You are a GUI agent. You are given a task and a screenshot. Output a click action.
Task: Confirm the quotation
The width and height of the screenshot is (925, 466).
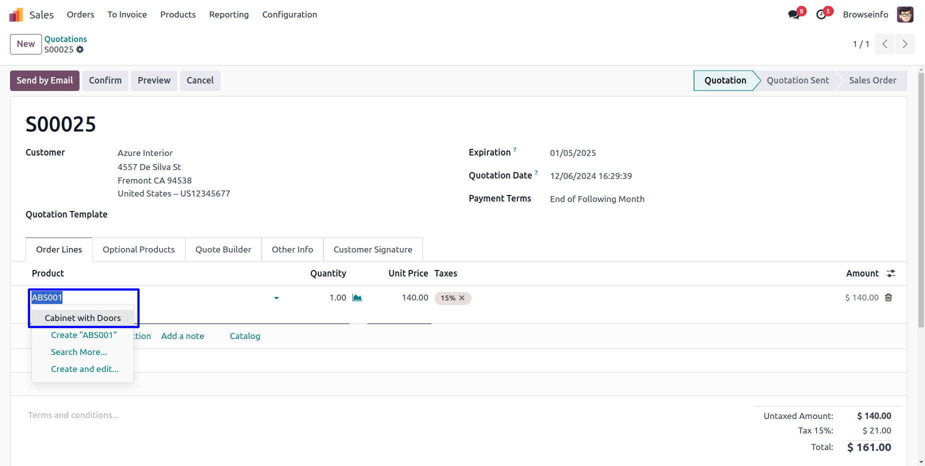click(x=105, y=80)
